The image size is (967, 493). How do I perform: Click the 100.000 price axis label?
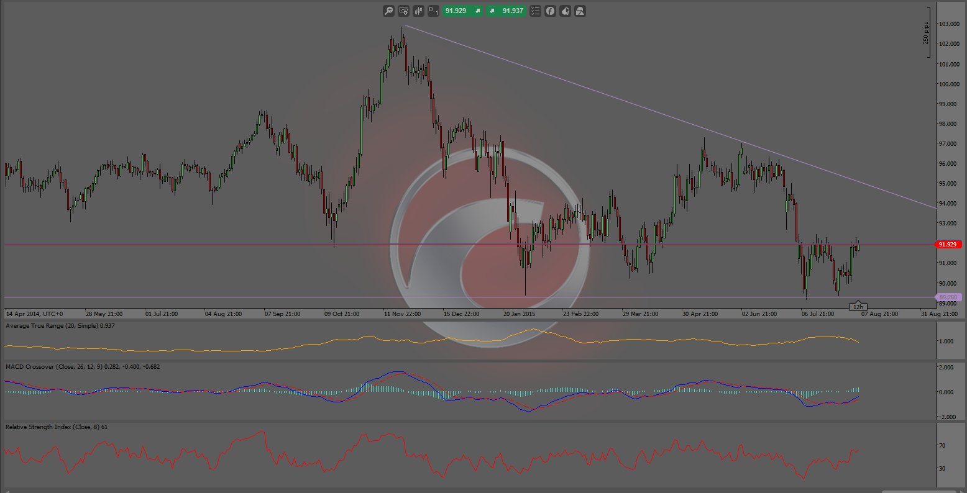pos(949,84)
